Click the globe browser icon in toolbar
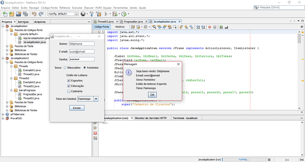This screenshot has width=305, height=162. pos(83,14)
